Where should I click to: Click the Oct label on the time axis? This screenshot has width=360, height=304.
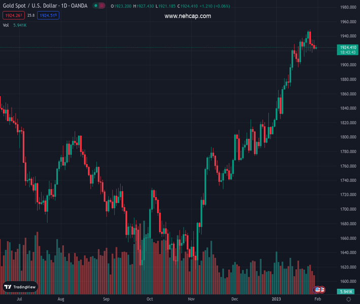pyautogui.click(x=150, y=299)
